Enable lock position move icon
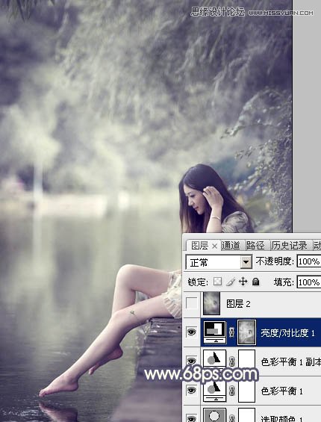321x422 pixels. (x=243, y=282)
